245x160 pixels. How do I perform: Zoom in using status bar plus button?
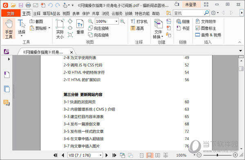coord(235,155)
